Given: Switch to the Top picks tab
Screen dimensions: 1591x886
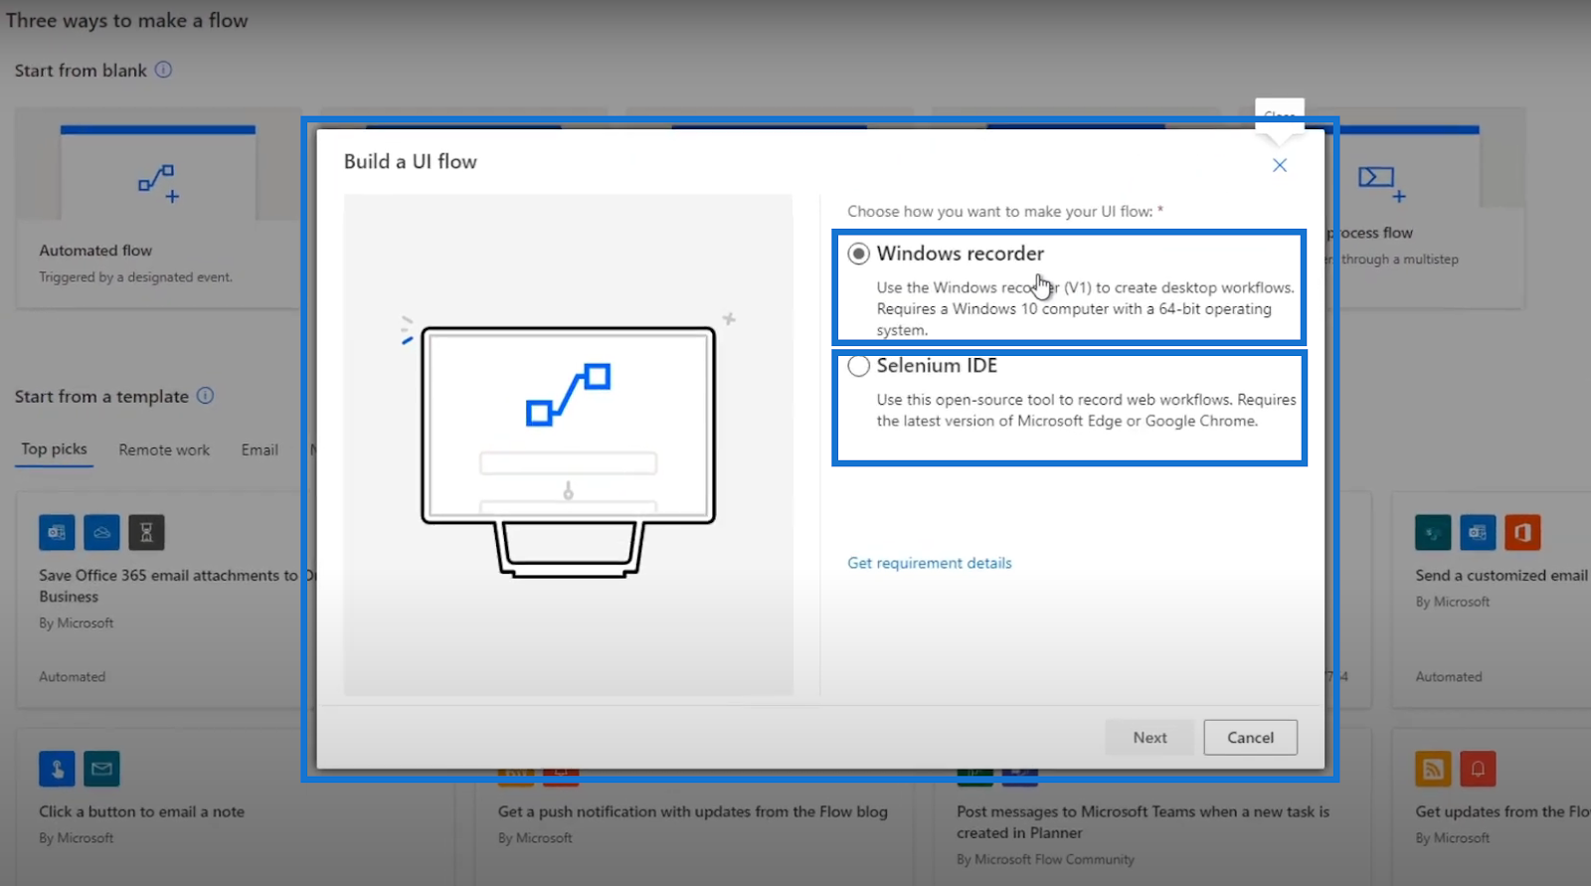Looking at the screenshot, I should click(x=55, y=449).
